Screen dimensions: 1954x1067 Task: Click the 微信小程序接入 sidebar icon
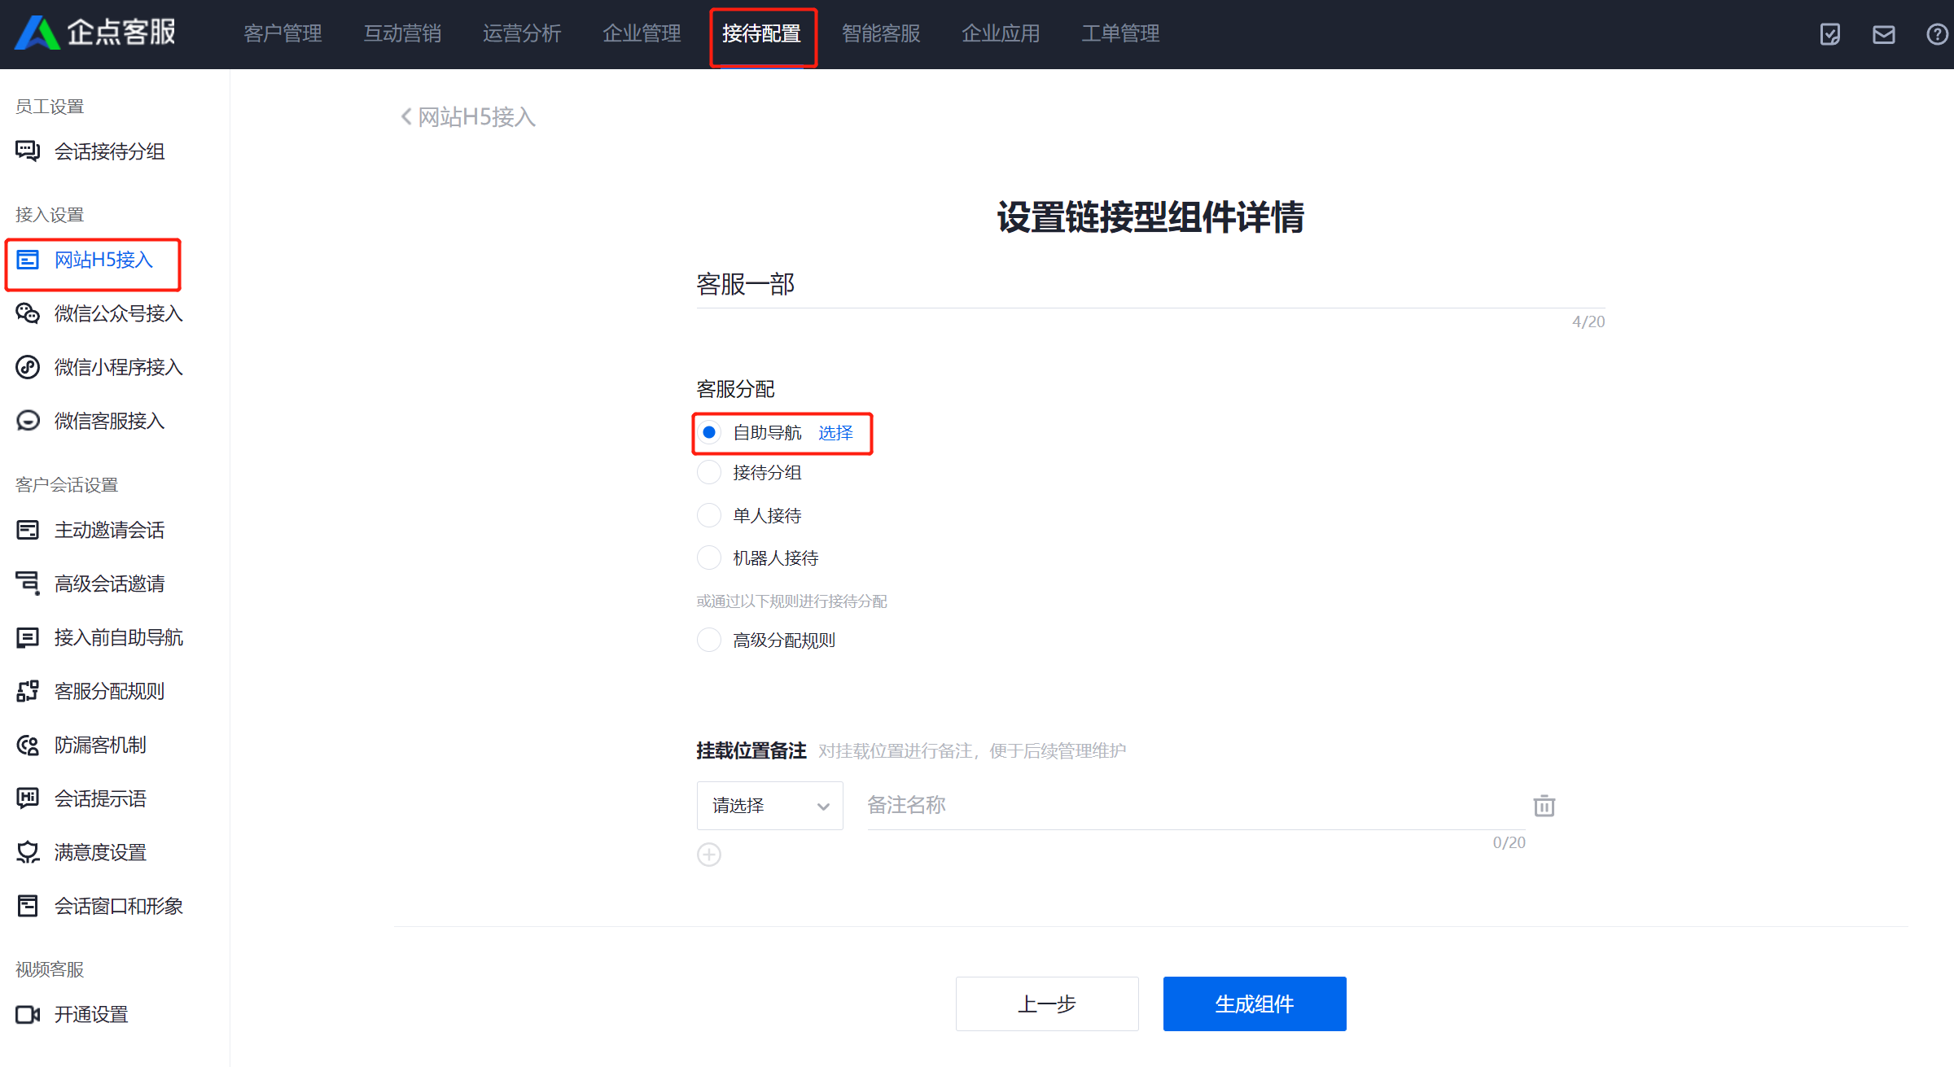click(x=28, y=367)
